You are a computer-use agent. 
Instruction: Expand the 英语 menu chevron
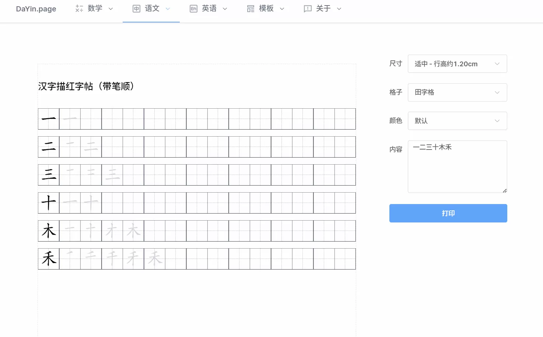225,8
